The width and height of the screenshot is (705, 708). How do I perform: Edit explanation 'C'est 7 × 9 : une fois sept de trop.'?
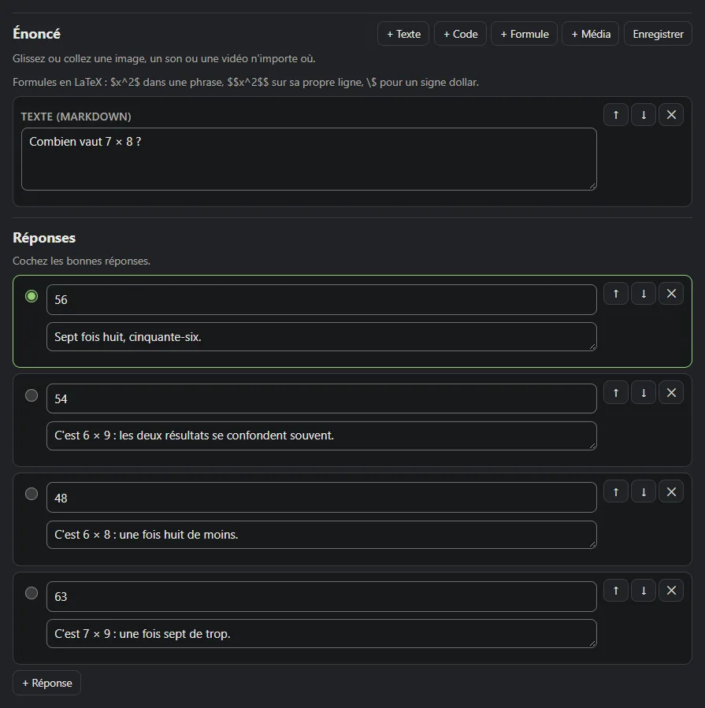321,633
